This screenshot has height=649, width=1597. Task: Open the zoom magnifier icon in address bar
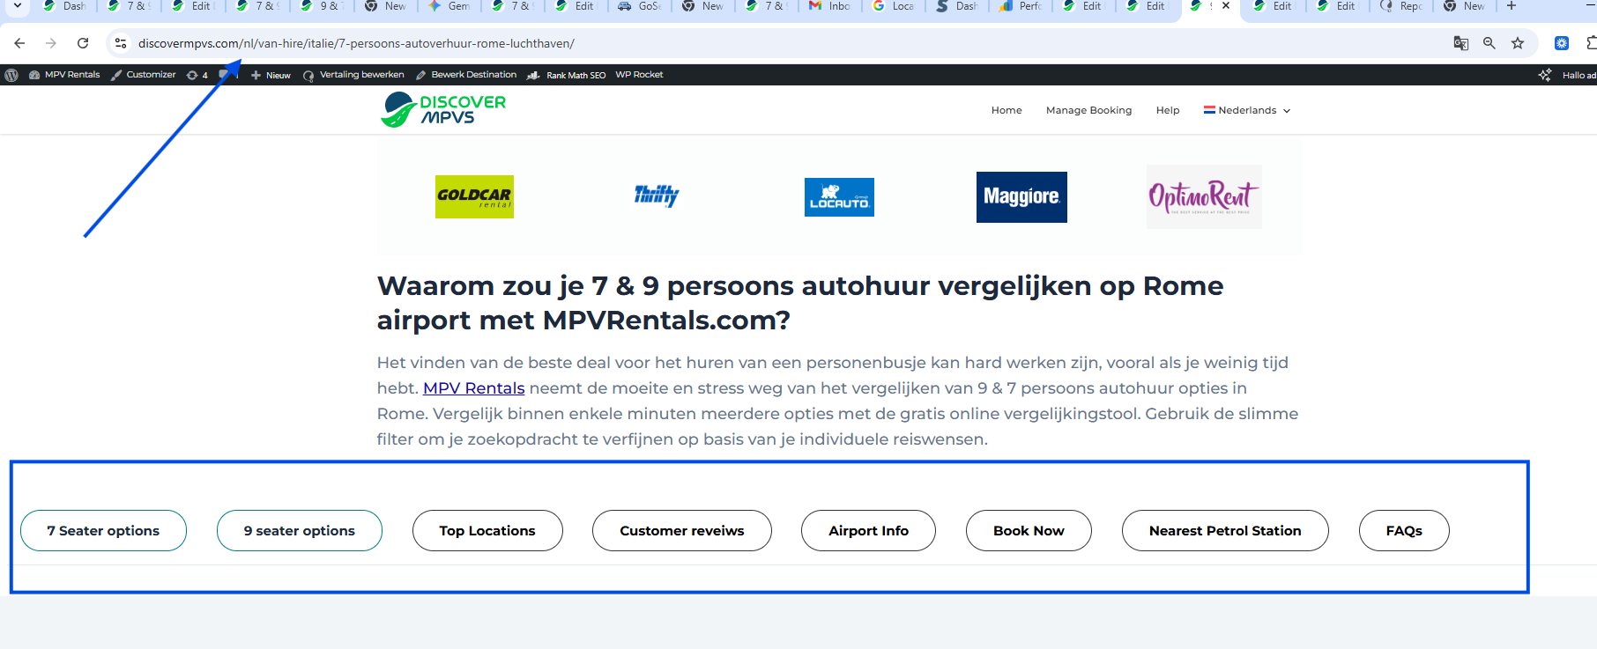click(1489, 43)
